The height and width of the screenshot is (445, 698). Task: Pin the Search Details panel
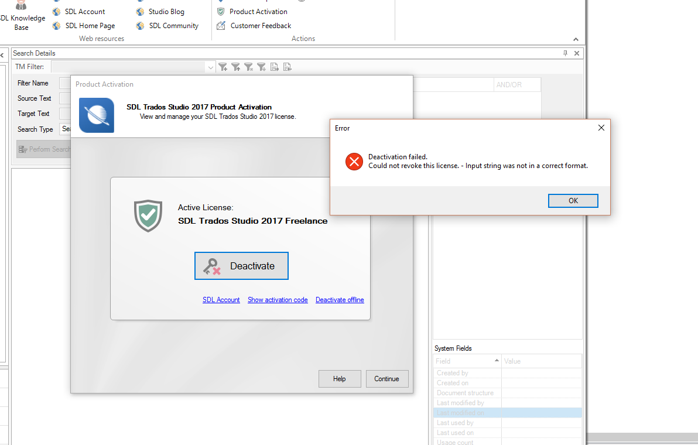click(565, 53)
